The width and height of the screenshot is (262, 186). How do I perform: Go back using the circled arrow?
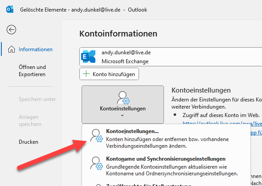coord(12,30)
